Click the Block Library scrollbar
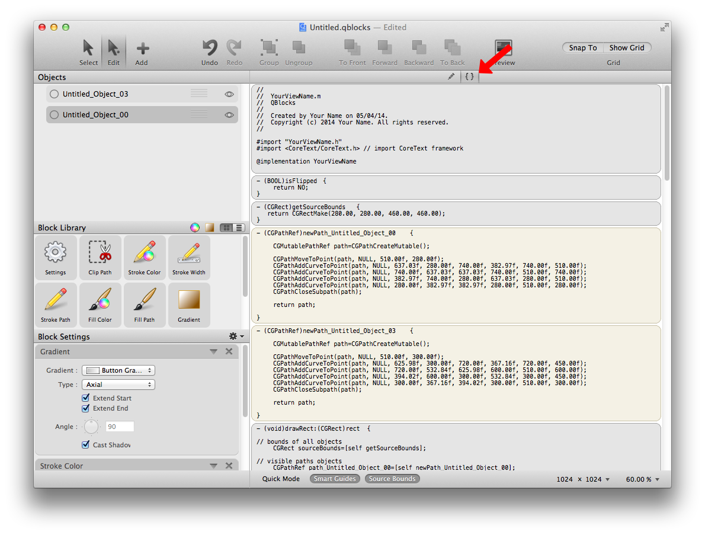The width and height of the screenshot is (705, 535). 245,266
